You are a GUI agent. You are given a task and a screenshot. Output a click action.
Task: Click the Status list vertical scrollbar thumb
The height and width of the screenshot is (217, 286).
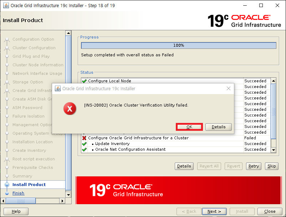click(x=274, y=111)
